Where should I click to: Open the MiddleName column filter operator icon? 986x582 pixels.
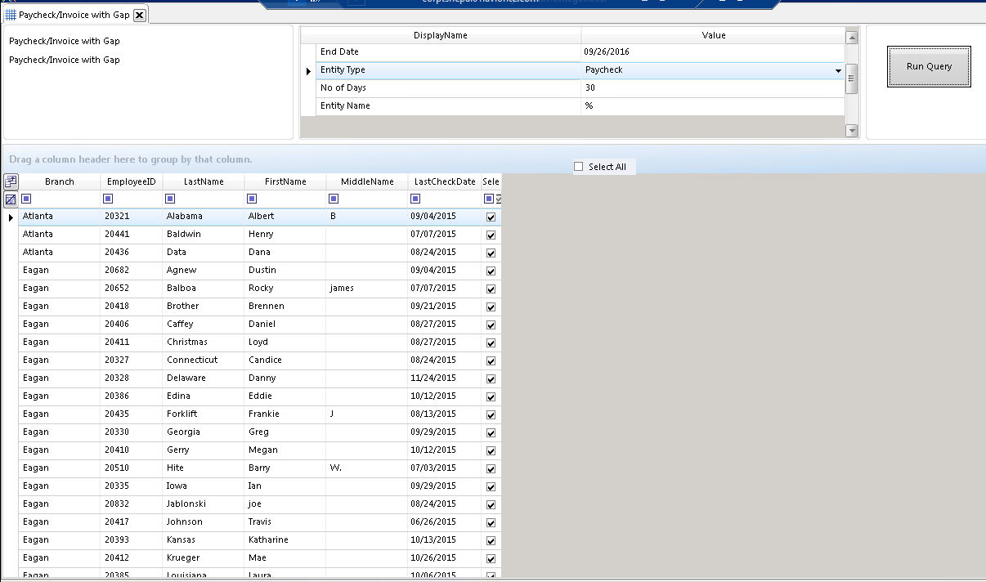pos(334,199)
